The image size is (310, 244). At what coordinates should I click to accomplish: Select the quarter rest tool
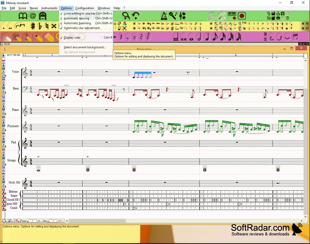121,37
